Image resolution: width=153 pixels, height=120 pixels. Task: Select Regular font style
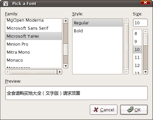click(x=97, y=23)
